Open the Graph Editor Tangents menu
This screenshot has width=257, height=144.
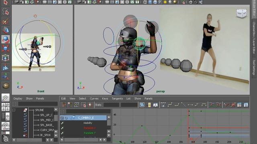(x=117, y=98)
